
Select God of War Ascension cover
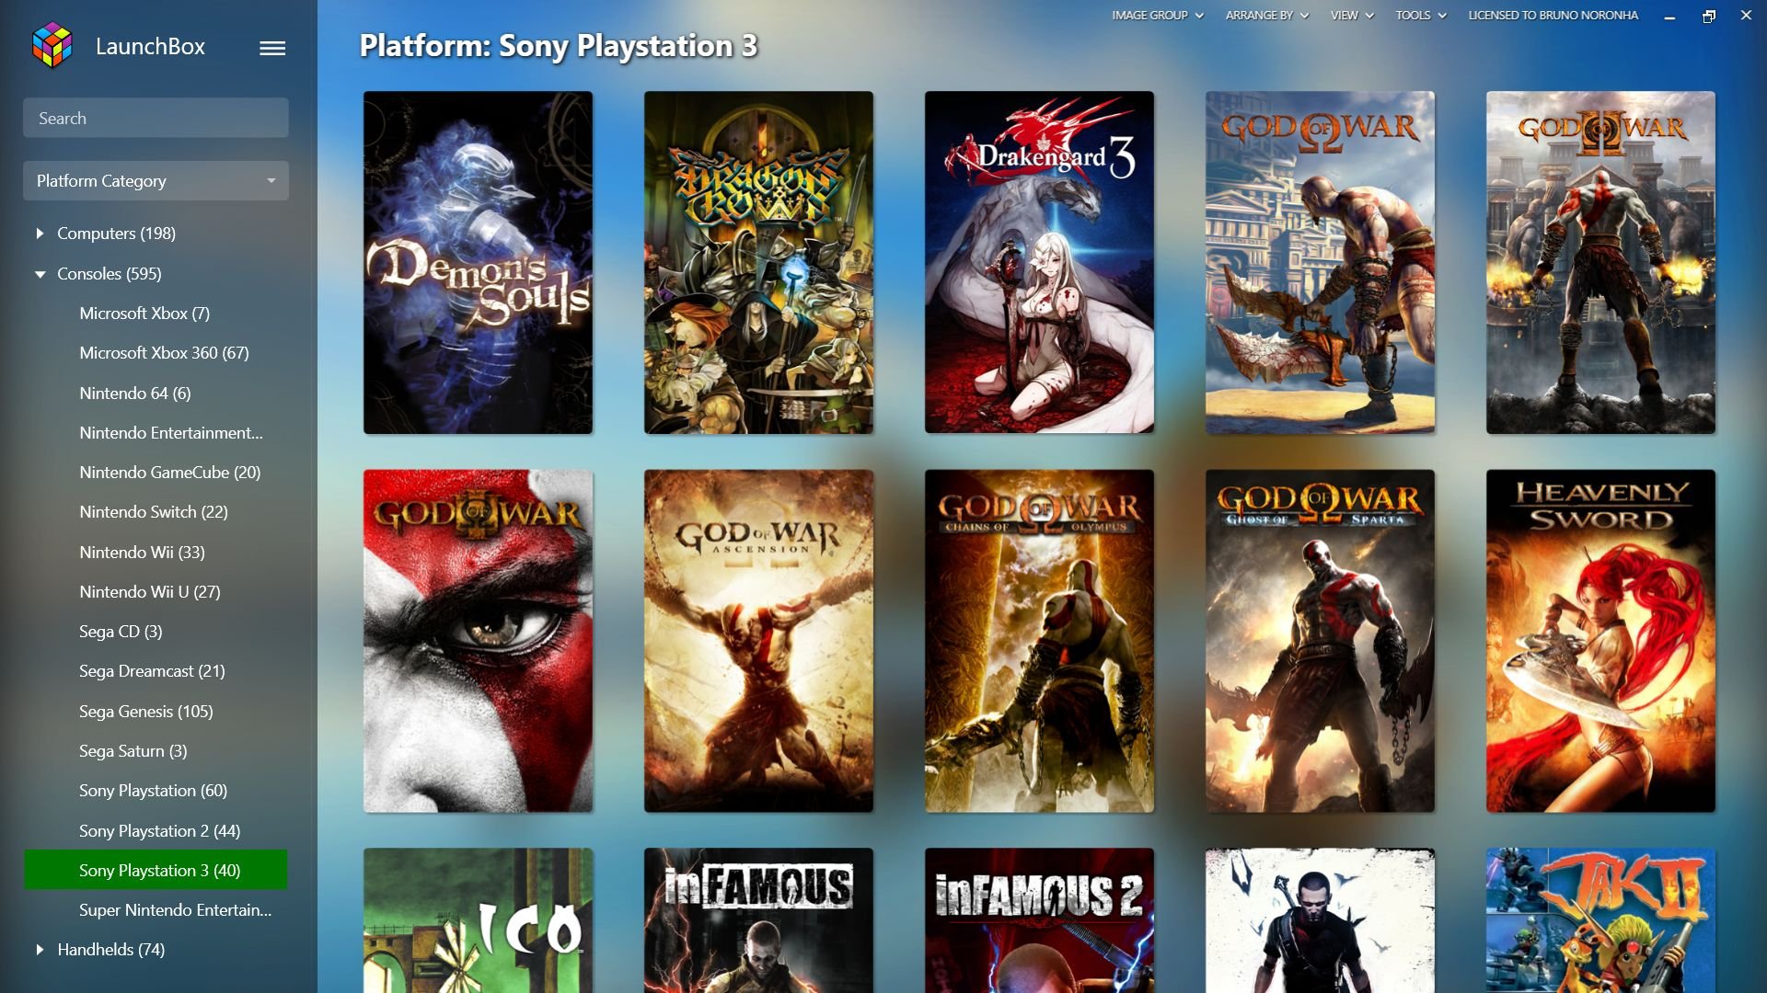pos(758,641)
